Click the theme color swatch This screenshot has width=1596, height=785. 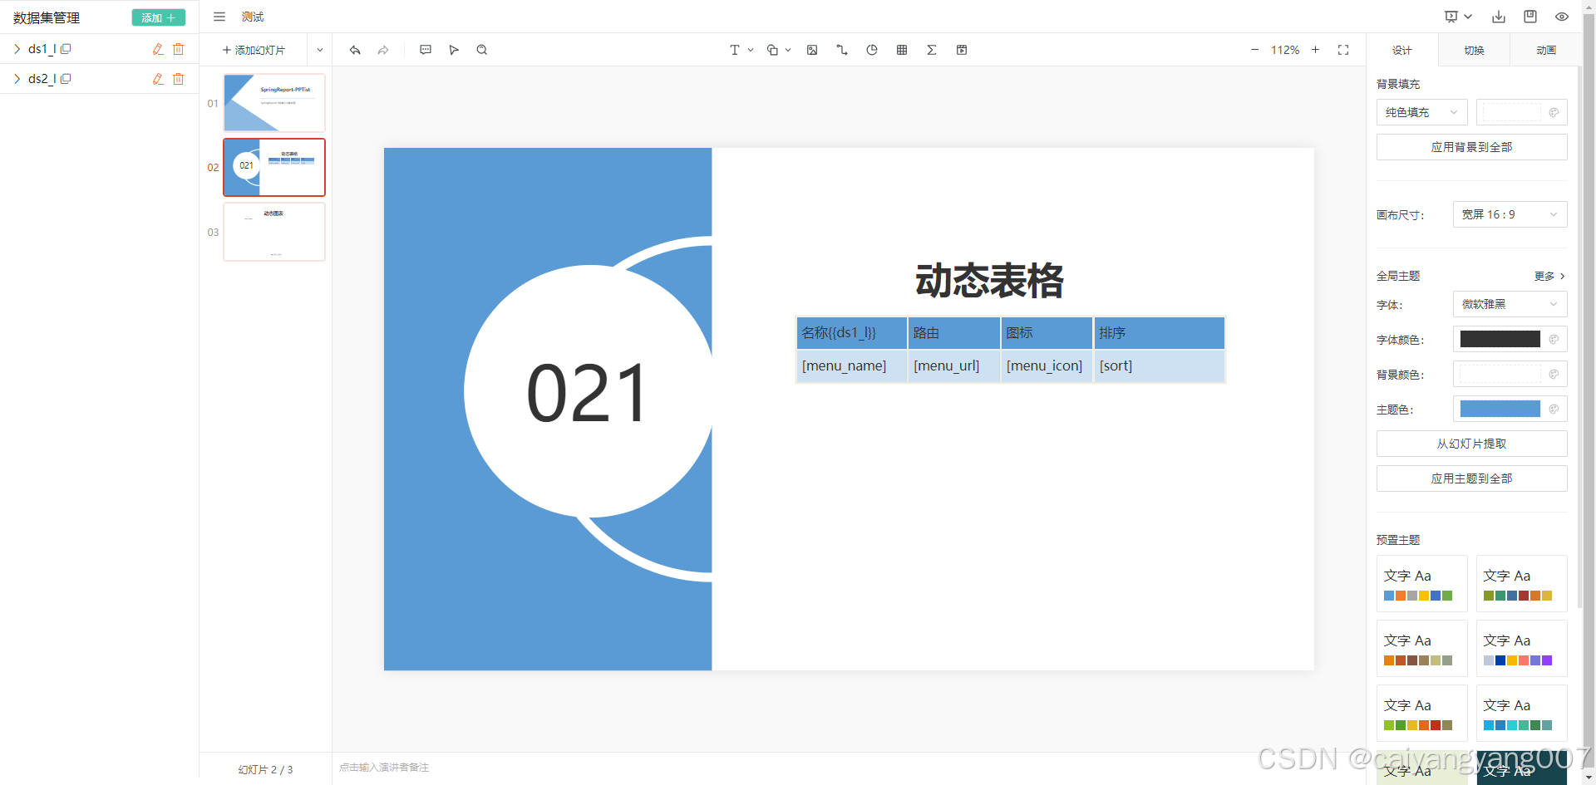click(x=1500, y=409)
